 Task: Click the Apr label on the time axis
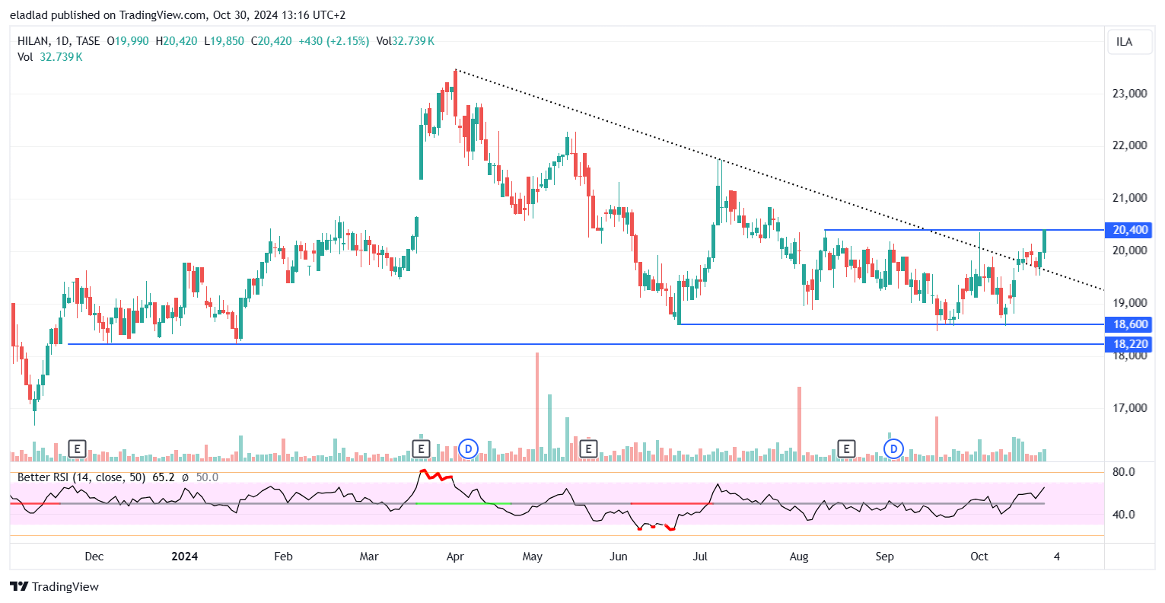[455, 557]
